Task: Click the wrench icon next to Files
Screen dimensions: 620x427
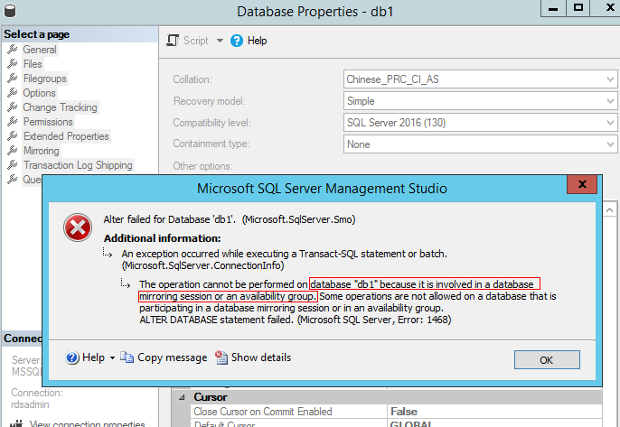Action: (13, 63)
